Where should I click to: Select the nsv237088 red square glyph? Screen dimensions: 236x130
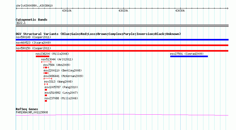(x=46, y=101)
